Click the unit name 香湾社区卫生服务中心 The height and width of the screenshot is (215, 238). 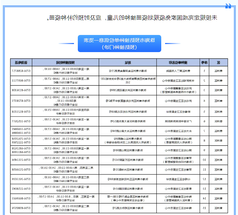[178, 189]
